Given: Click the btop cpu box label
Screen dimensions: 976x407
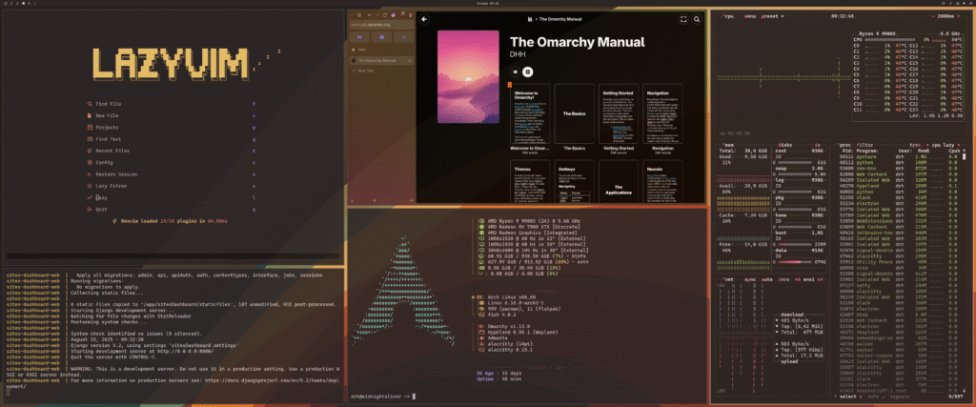Looking at the screenshot, I should 727,16.
